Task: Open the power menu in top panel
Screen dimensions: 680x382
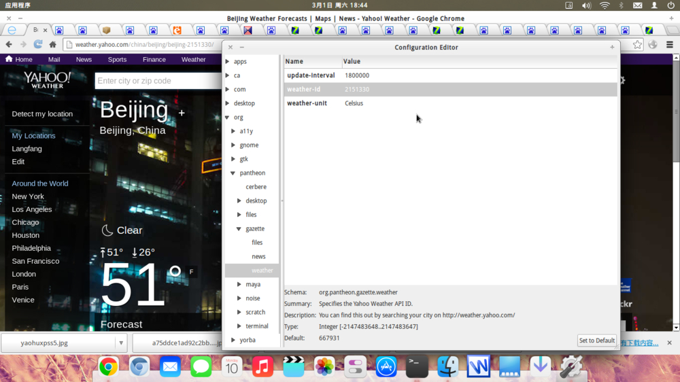Action: [x=670, y=5]
